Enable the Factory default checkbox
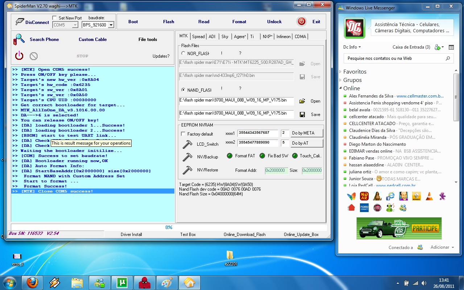Viewport: 464px width, 290px height. click(183, 134)
